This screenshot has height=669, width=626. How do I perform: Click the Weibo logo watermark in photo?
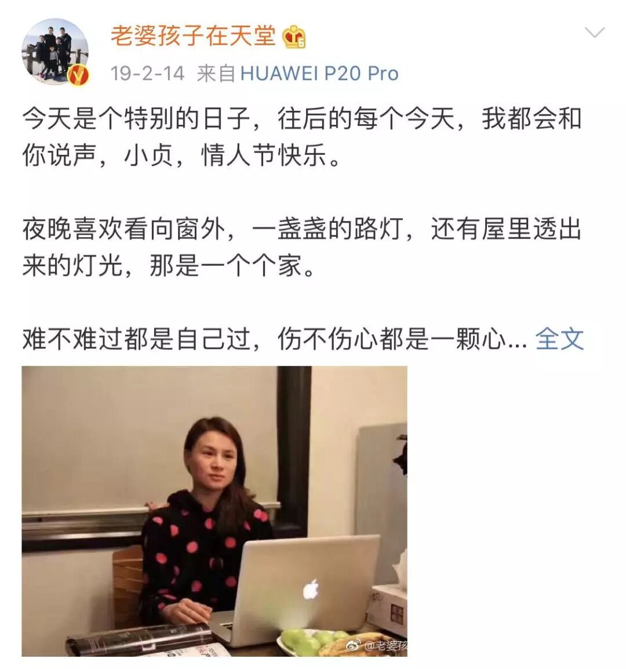(x=354, y=646)
